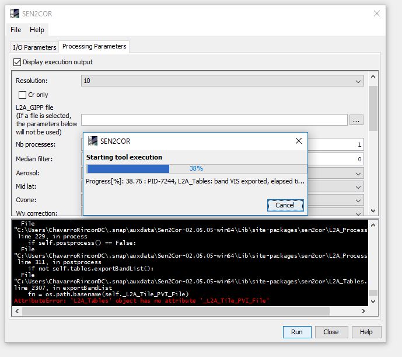Close the main SEN2COR window
The width and height of the screenshot is (402, 357).
click(376, 13)
